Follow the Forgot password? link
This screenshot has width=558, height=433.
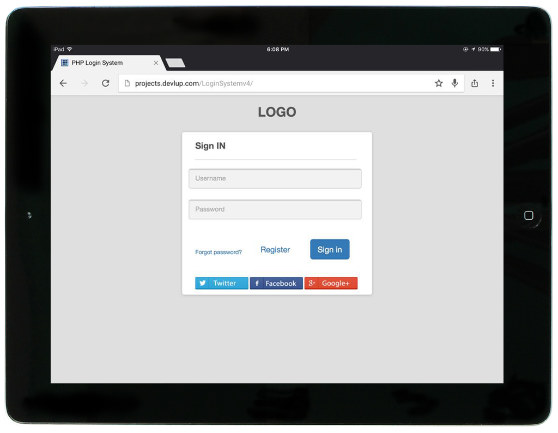(219, 252)
